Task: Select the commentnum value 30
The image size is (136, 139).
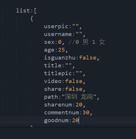Action: click(86, 113)
